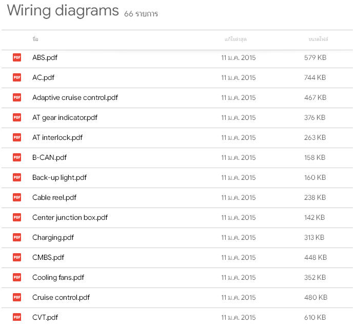Viewport: 357px width, 328px height.
Task: Click the Wiring diagrams folder title
Action: click(x=63, y=11)
